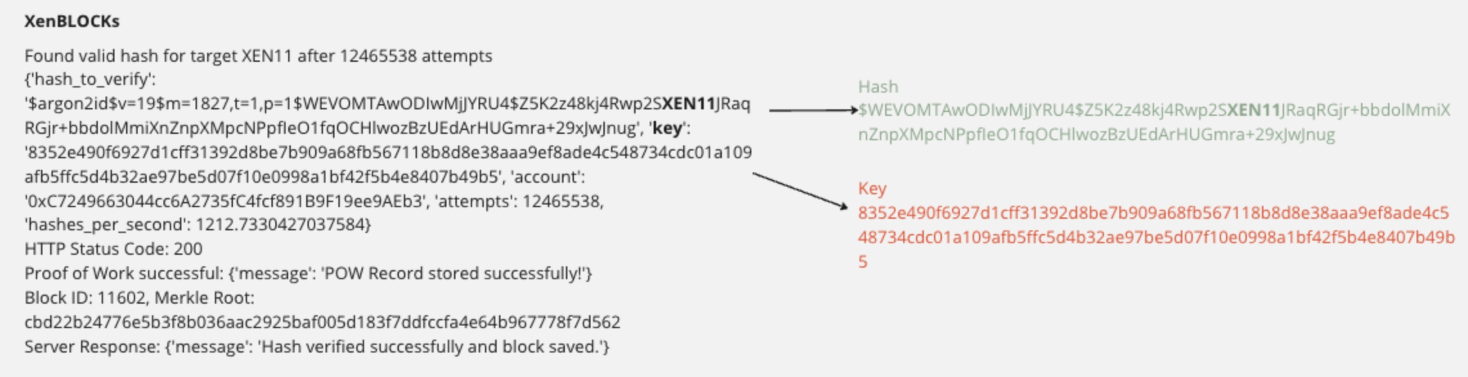
Task: Click the 'Proof of Work successful' message
Action: coord(307,273)
